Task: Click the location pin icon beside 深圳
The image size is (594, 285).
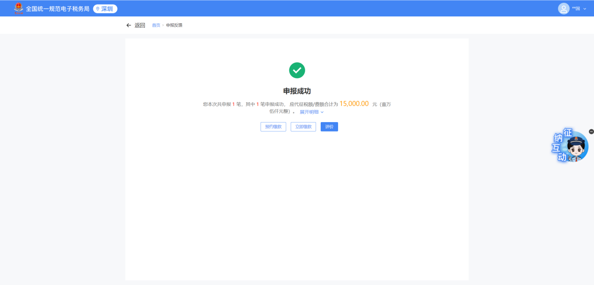Action: pyautogui.click(x=98, y=8)
